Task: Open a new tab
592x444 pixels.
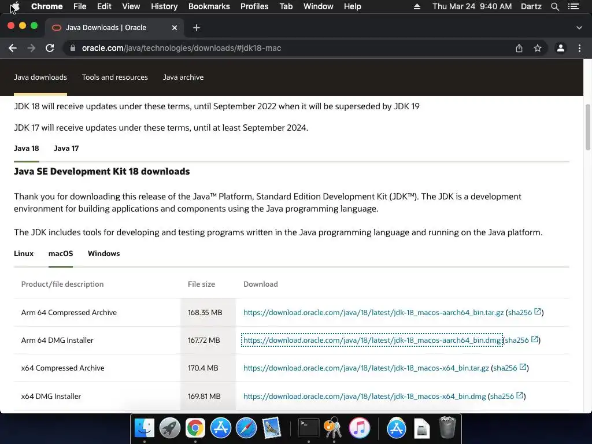Action: 197,28
